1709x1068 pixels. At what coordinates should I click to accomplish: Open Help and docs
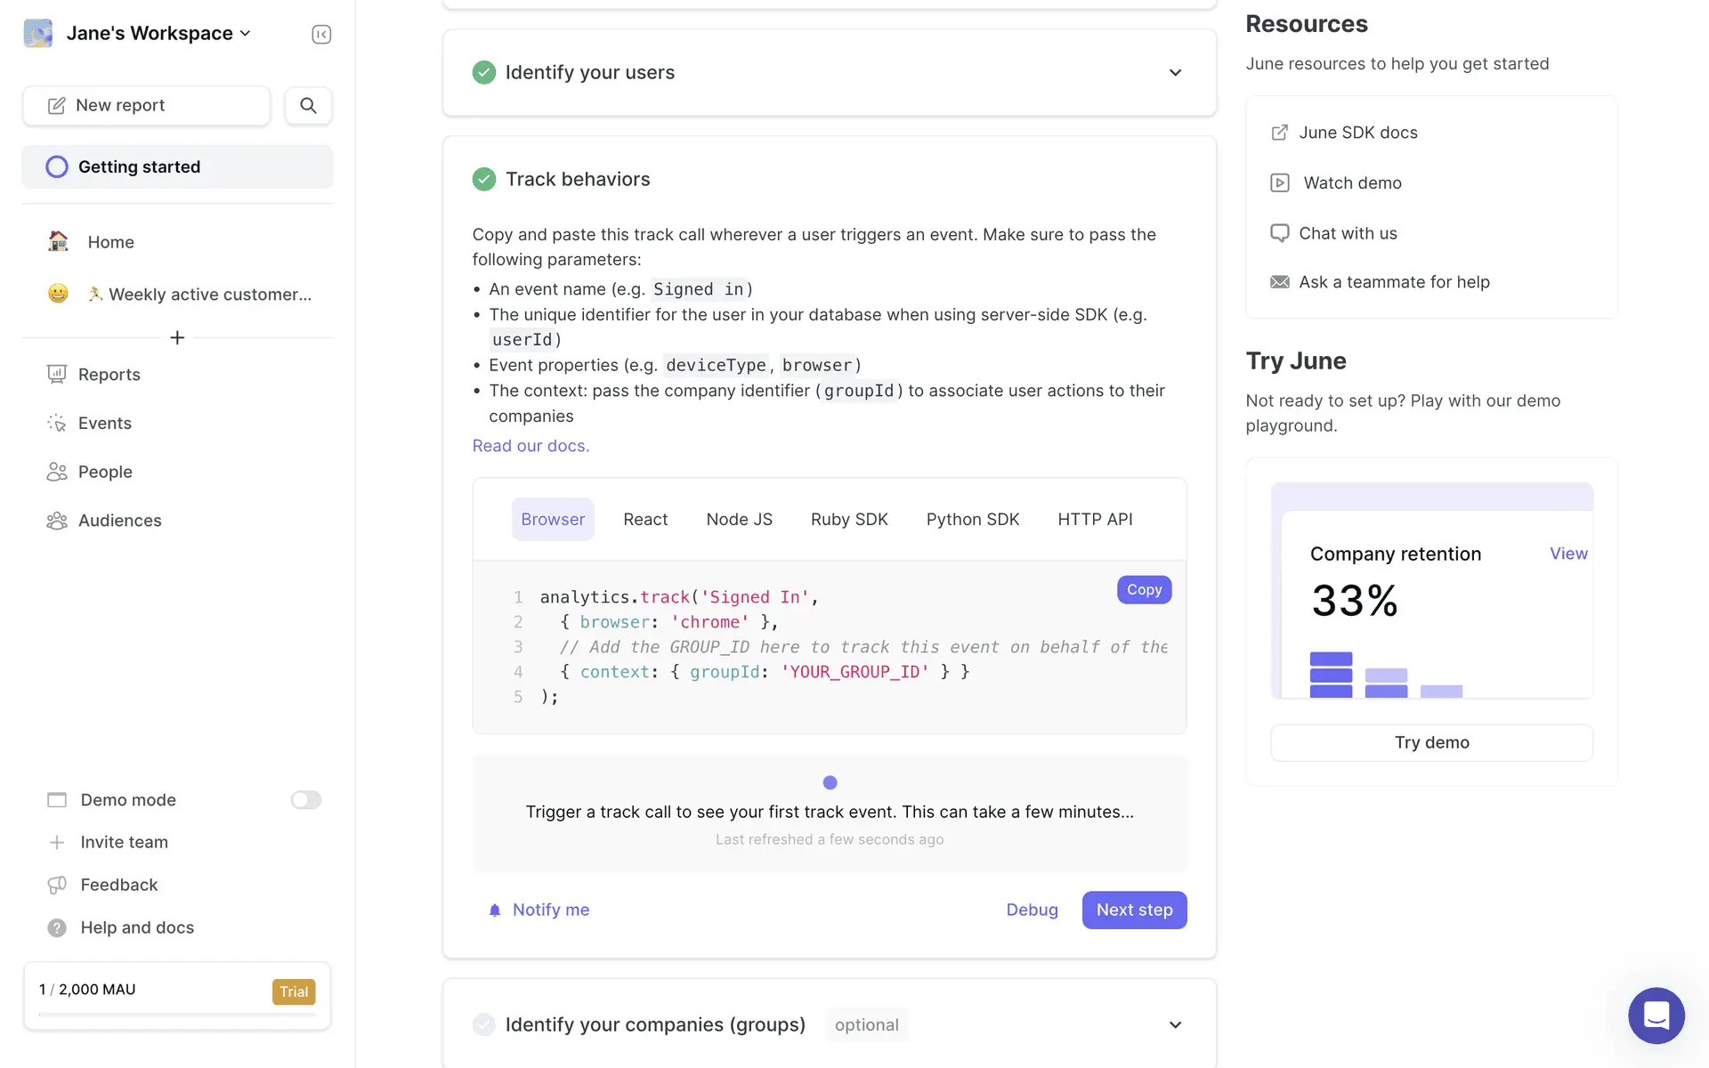pyautogui.click(x=136, y=927)
